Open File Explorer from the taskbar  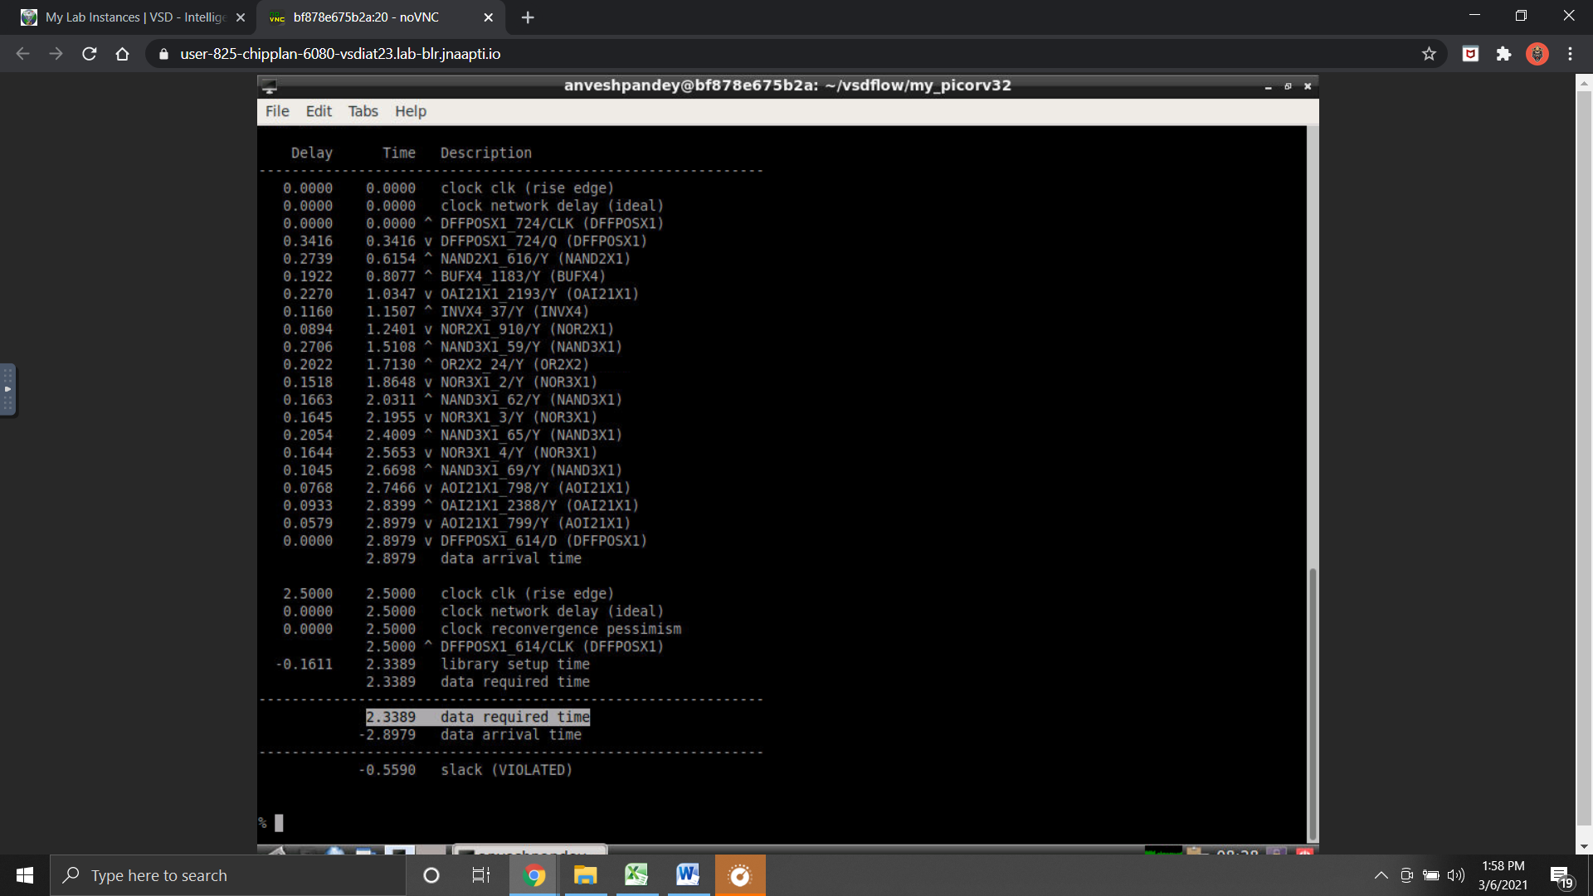[x=585, y=875]
